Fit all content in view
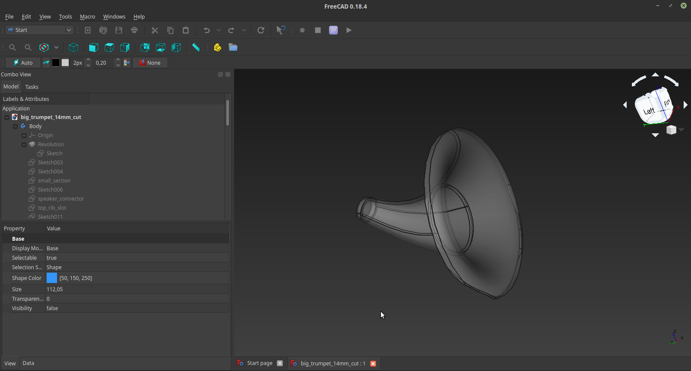This screenshot has width=691, height=371. pos(13,47)
